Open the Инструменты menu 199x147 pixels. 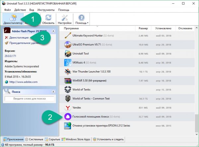[46, 10]
